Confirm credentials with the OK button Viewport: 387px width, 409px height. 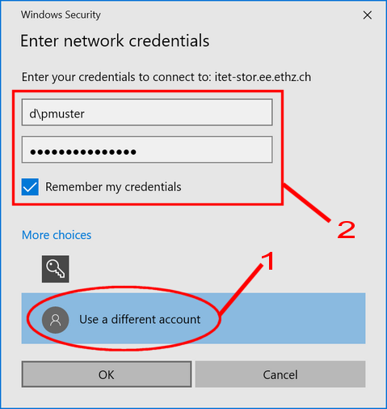pos(107,374)
